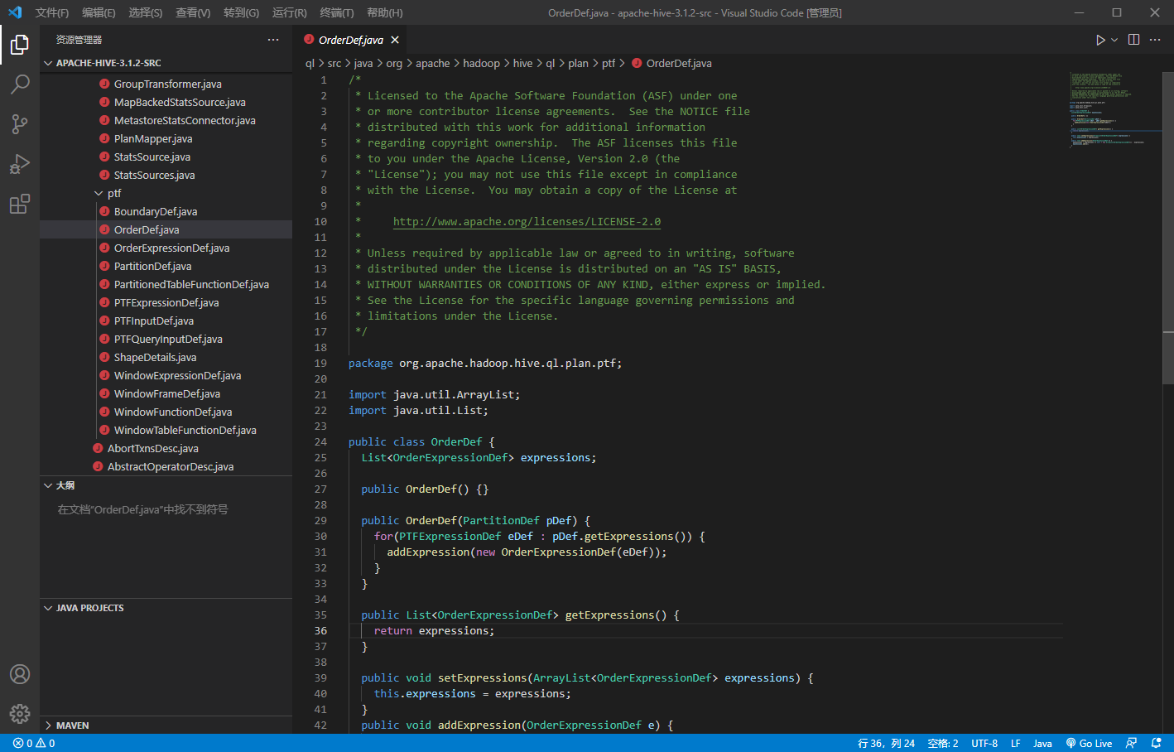Click the feedback icon in status bar
1174x752 pixels.
1132,743
